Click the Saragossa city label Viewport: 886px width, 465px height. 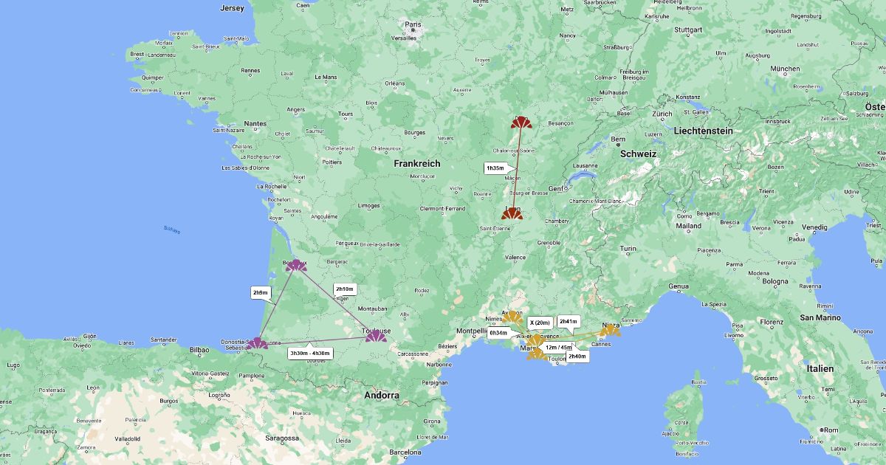point(282,438)
